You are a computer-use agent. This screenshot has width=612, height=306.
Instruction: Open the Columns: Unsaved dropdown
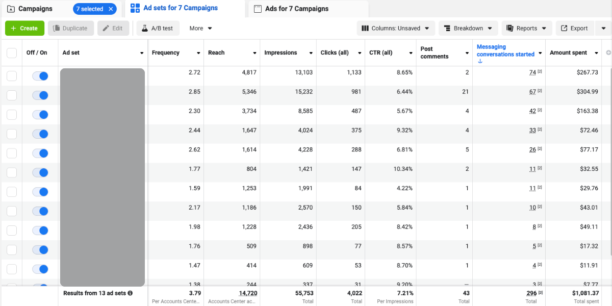click(x=395, y=29)
